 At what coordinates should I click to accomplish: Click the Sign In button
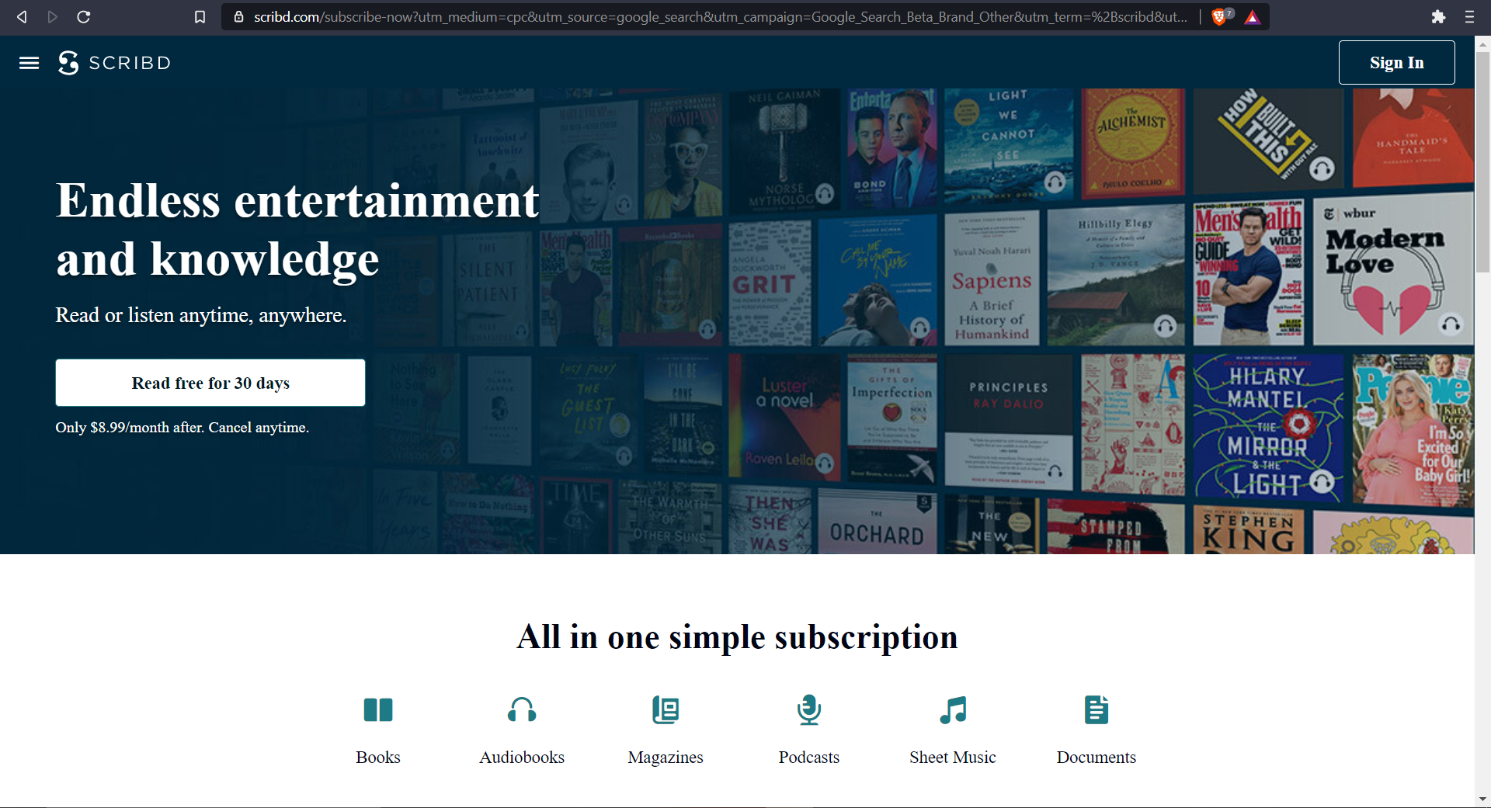point(1396,63)
